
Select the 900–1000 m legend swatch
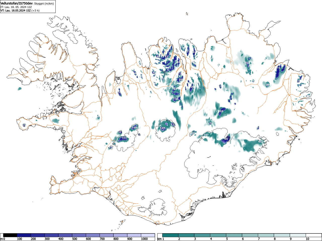point(134,235)
